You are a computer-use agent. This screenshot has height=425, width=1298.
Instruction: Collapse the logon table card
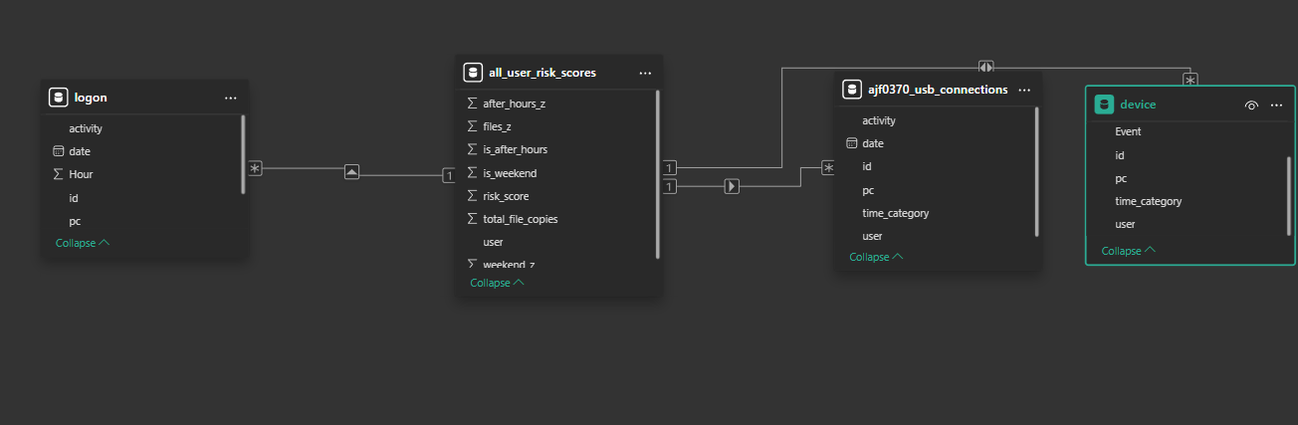coord(83,243)
